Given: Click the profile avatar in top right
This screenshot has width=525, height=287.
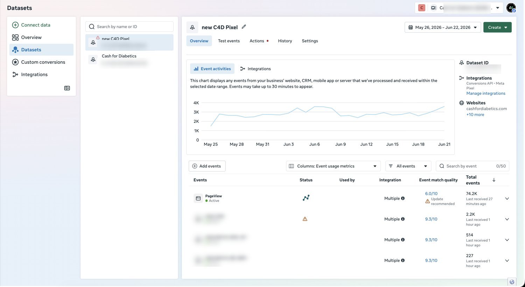Looking at the screenshot, I should tap(511, 8).
